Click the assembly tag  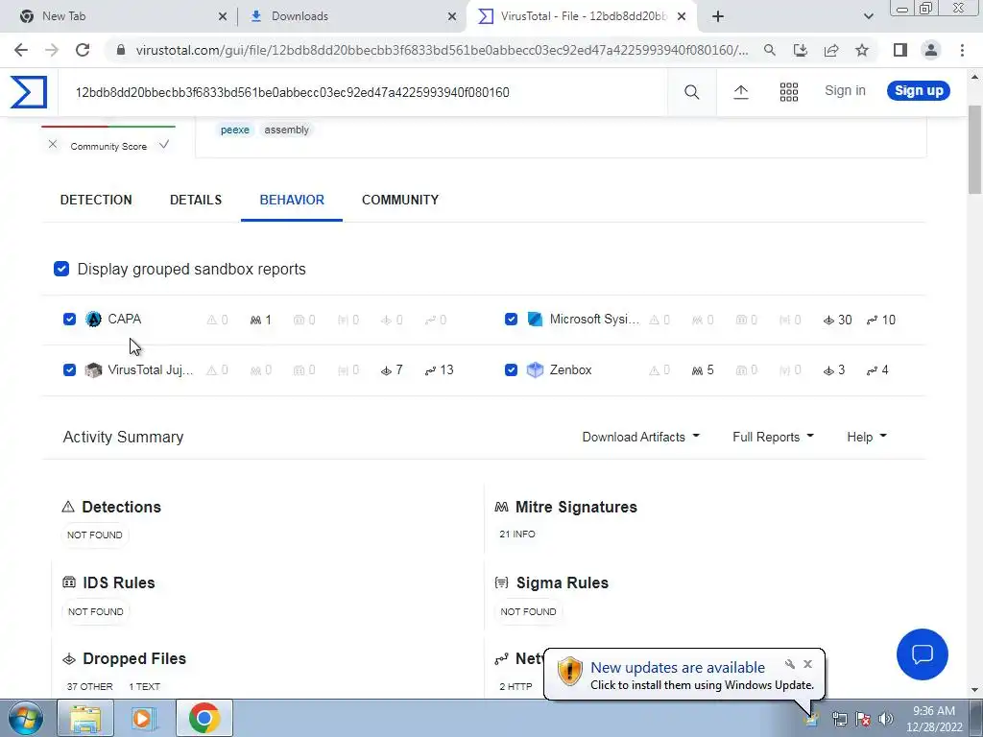pyautogui.click(x=286, y=130)
